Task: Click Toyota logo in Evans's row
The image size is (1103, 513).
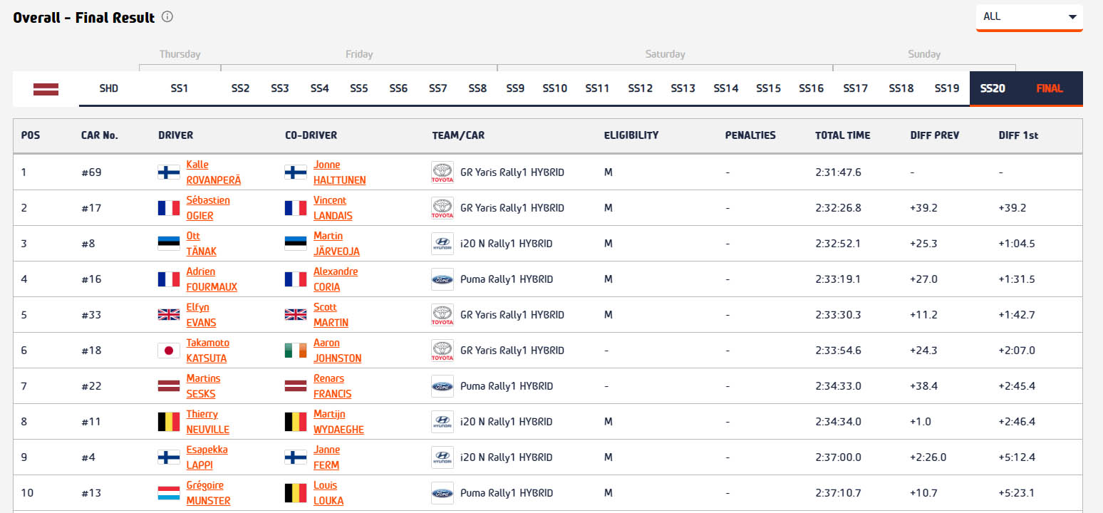Action: coord(442,315)
